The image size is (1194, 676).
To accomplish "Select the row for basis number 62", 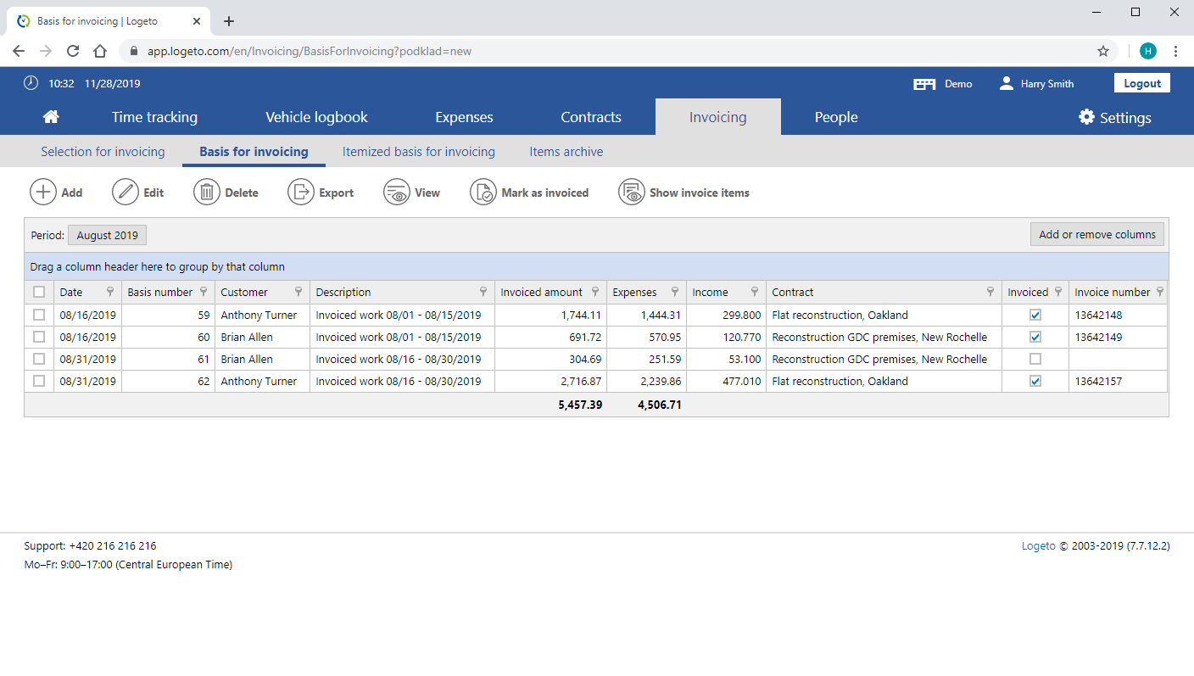I will pos(39,381).
